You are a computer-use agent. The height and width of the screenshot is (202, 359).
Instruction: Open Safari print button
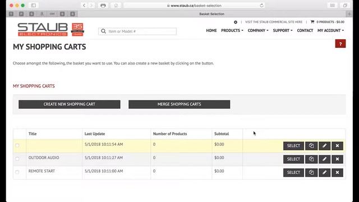(103, 6)
